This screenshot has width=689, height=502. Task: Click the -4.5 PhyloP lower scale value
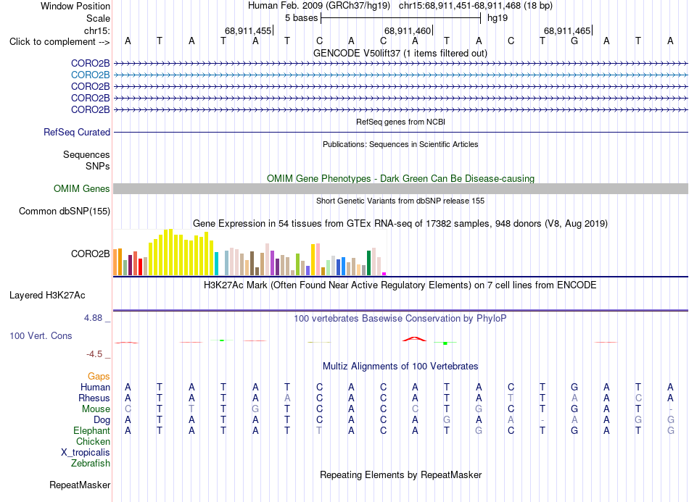[x=95, y=354]
